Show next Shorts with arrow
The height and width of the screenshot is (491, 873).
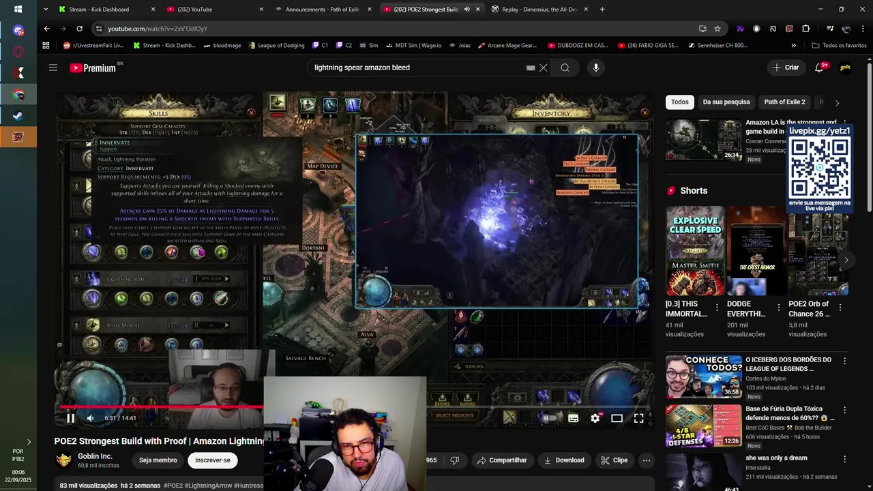tap(846, 260)
